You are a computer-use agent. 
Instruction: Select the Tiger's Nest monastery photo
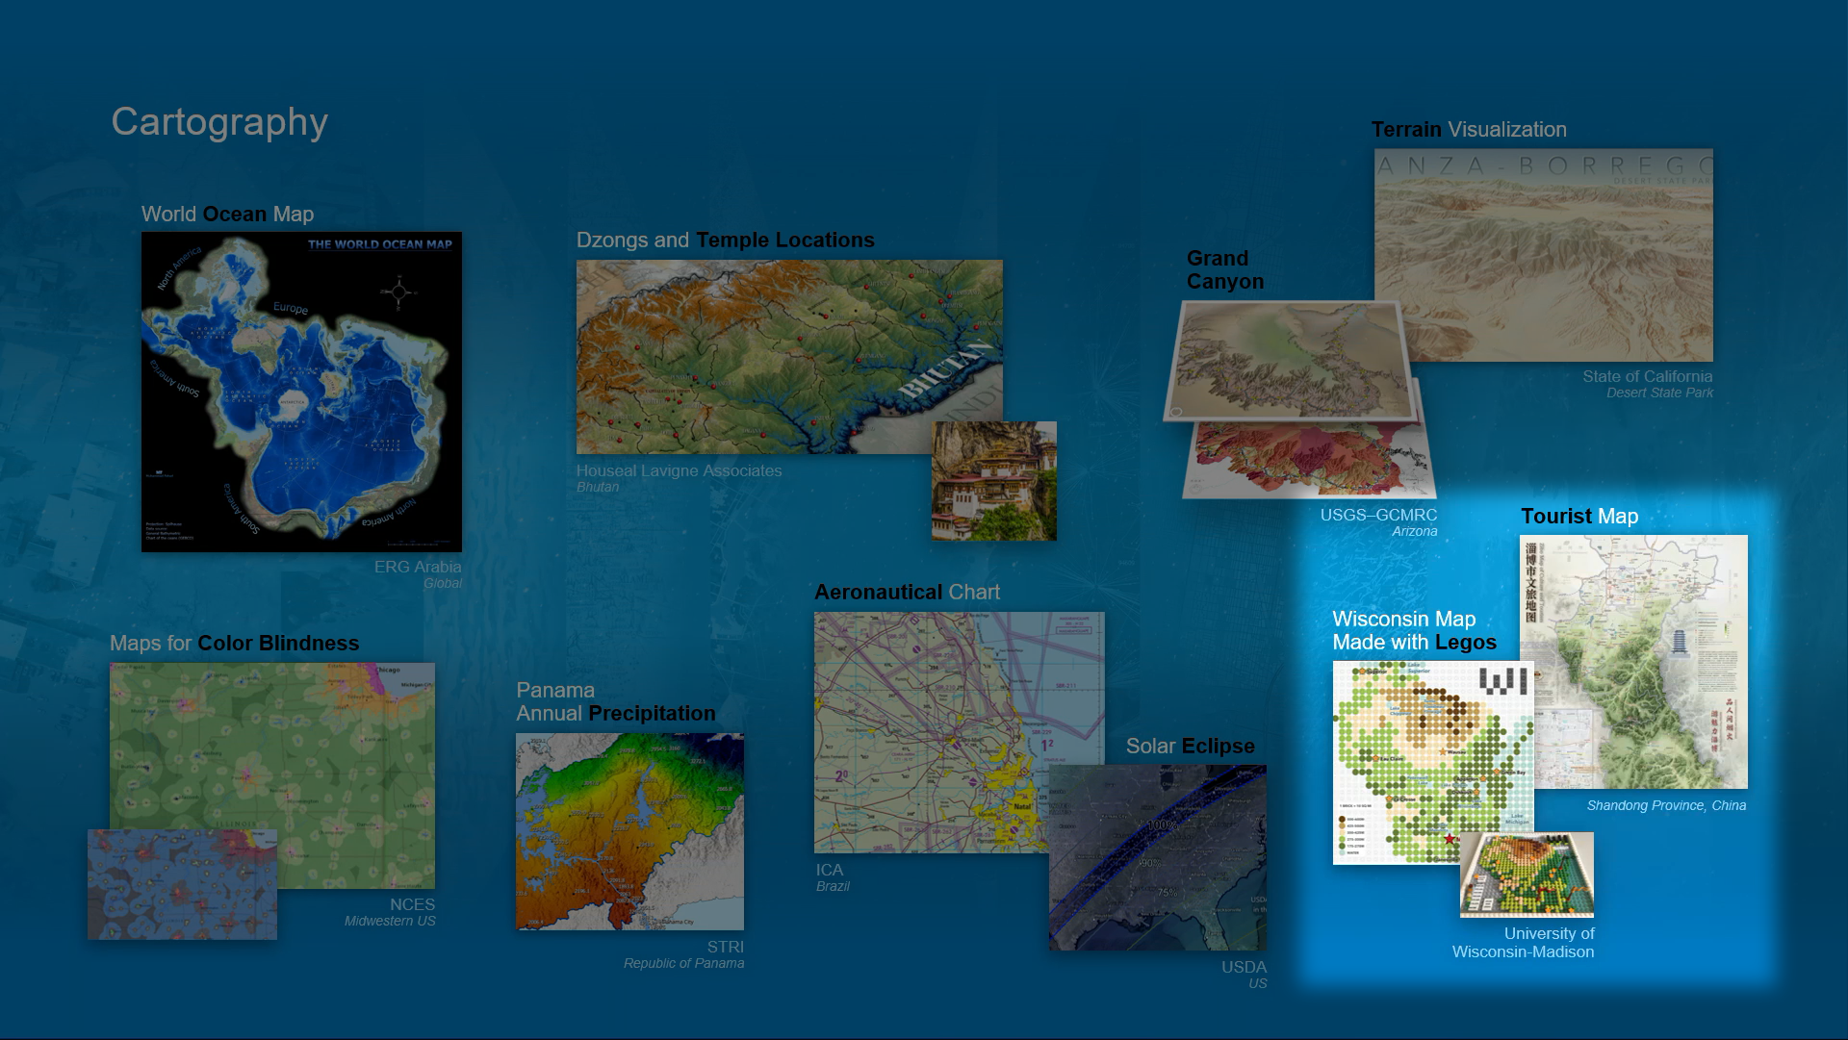pyautogui.click(x=994, y=481)
